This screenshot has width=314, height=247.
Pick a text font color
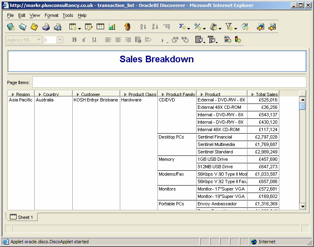212,40
